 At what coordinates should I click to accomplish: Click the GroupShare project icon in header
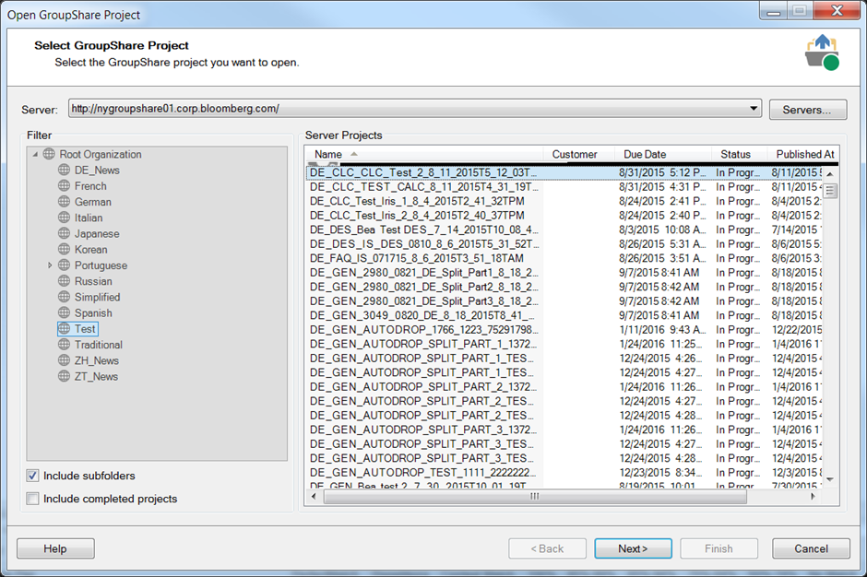(x=822, y=53)
